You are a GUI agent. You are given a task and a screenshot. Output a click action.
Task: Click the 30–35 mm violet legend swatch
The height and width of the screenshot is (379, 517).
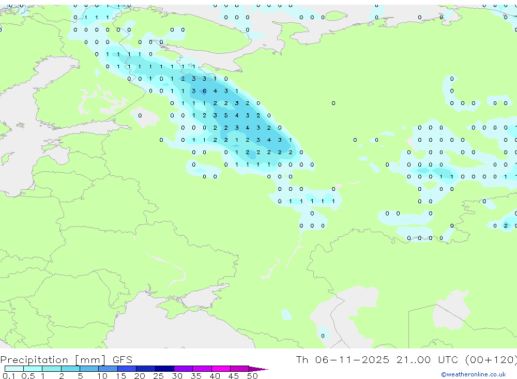coord(184,369)
